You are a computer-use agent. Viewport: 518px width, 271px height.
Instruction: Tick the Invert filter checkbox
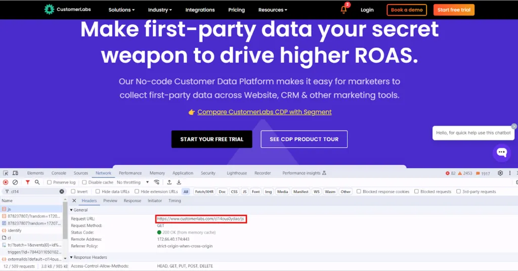coord(73,192)
